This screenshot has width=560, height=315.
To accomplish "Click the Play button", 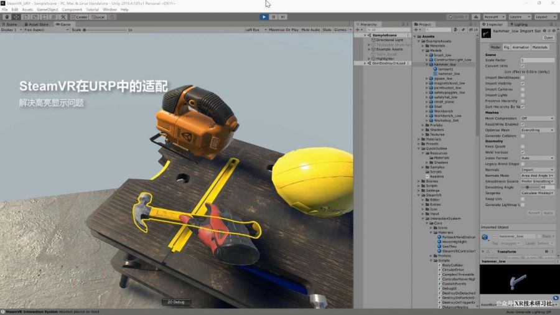I will click(x=264, y=17).
